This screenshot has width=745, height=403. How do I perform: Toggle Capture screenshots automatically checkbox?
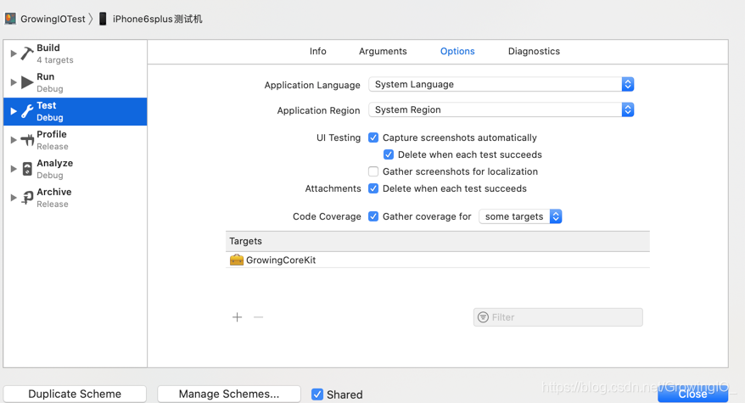(373, 137)
